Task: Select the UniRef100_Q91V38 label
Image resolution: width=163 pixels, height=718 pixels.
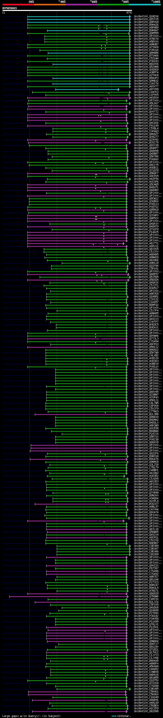Action: coord(146,145)
